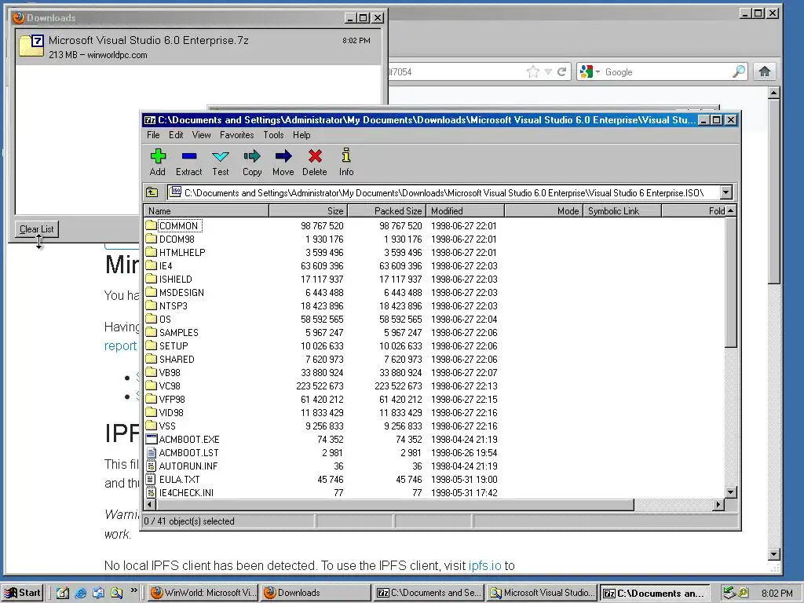
Task: Sort by the Size column header
Action: [x=309, y=210]
